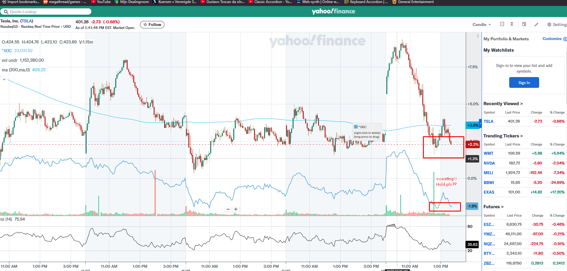Open the EXAS trending ticker

click(489, 192)
